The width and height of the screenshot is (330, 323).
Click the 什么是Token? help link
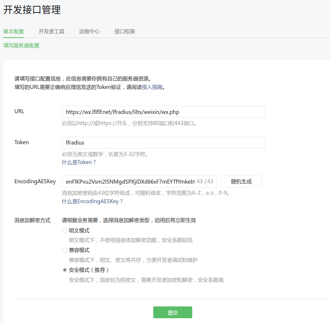click(79, 162)
